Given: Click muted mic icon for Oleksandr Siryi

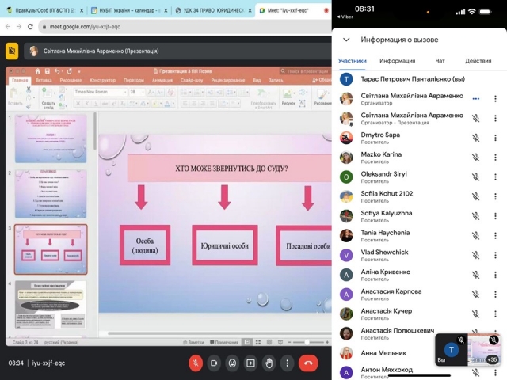Looking at the screenshot, I should (476, 177).
